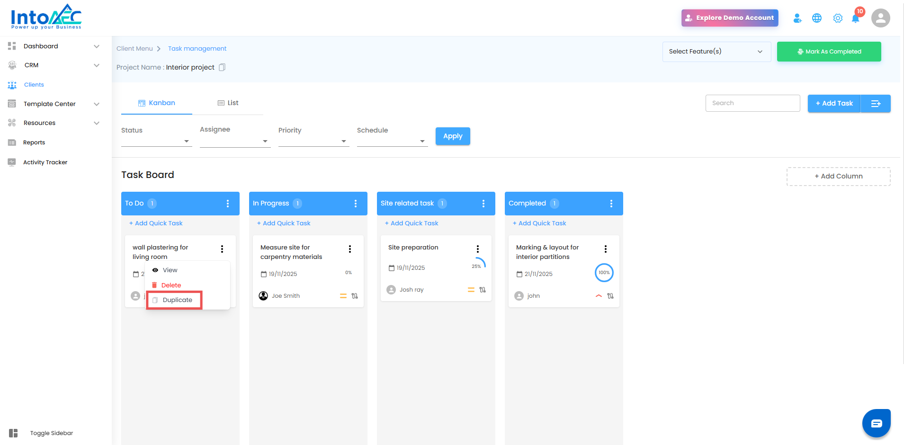Choose View from the task menu
Screen dimensions: 904x445
(188, 270)
